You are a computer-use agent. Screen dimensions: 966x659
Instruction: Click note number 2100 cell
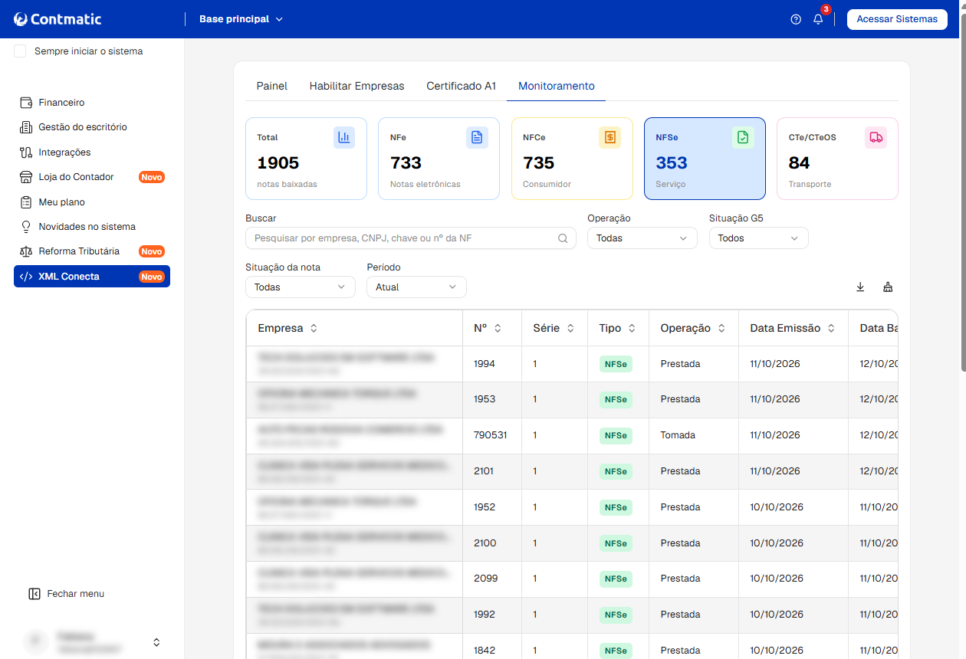pos(491,543)
